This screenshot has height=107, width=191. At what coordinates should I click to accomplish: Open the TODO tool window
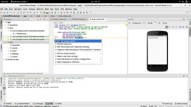tap(58, 104)
